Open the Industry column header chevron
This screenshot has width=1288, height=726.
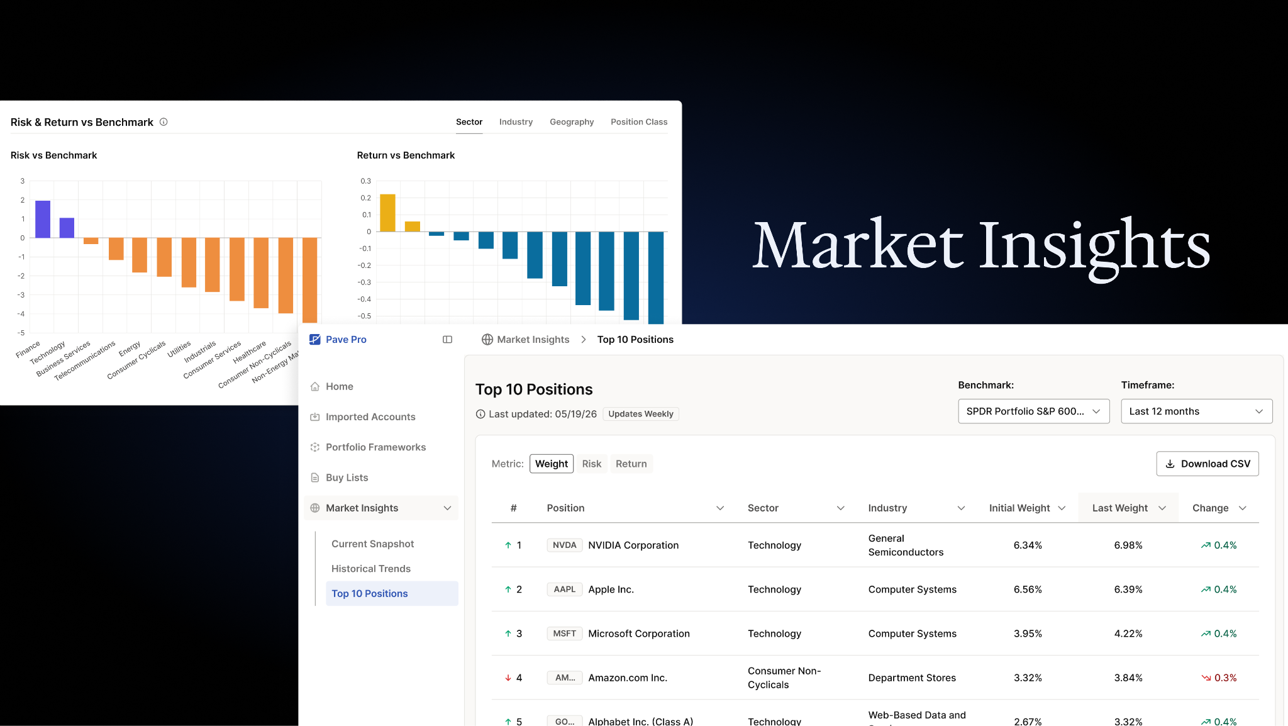click(x=961, y=508)
